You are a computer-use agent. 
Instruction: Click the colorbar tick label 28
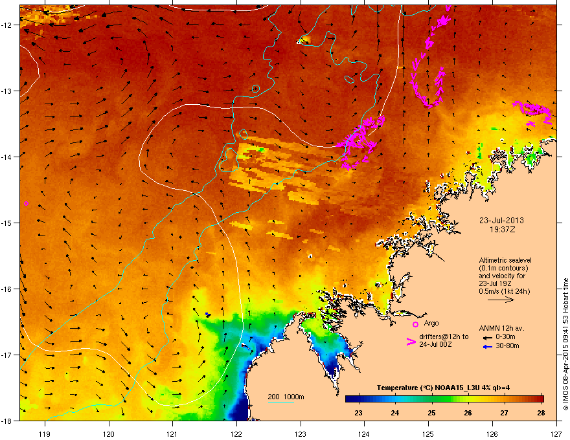(541, 413)
